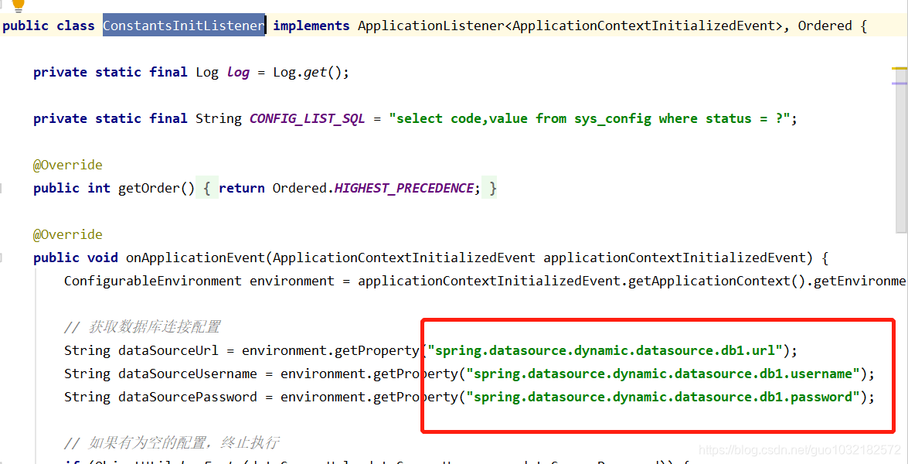908x464 pixels.
Task: Click the @Override annotation above getOrder
Action: (x=68, y=164)
